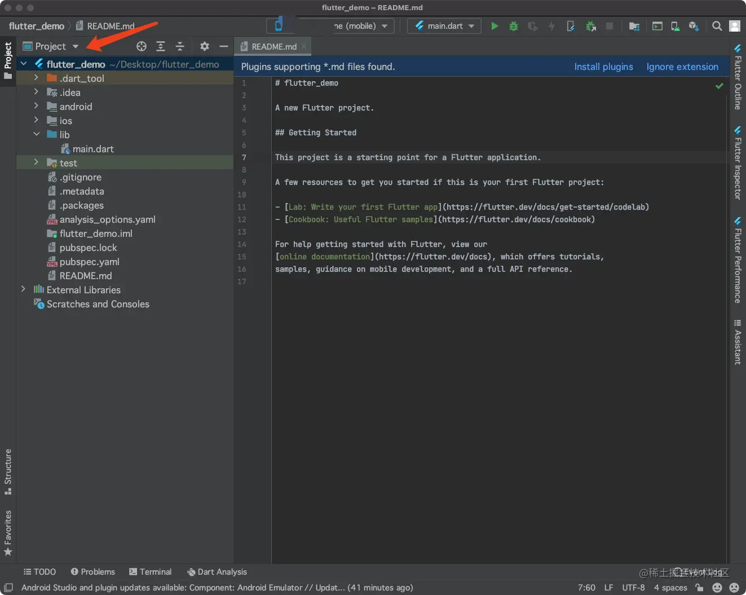Click the Install plugins link

tap(603, 67)
